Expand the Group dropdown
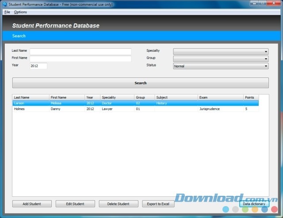283x218 pixels. [x=221, y=58]
